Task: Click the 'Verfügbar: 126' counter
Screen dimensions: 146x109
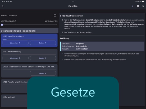Action: tap(51, 21)
